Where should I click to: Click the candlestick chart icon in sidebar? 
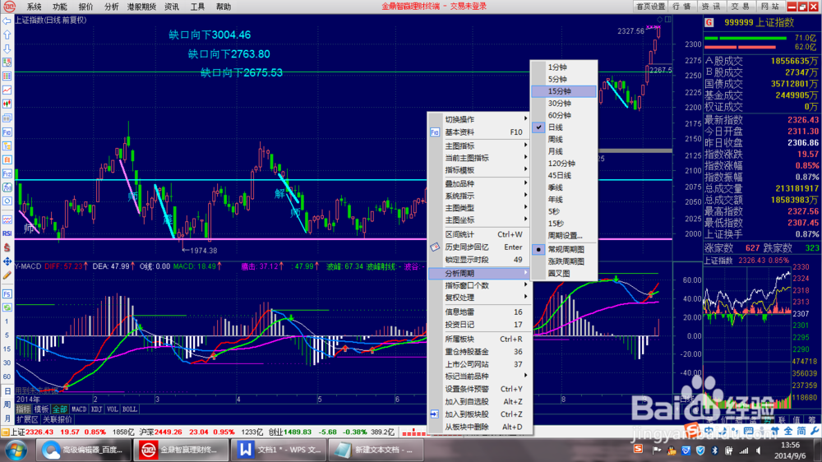[x=7, y=104]
